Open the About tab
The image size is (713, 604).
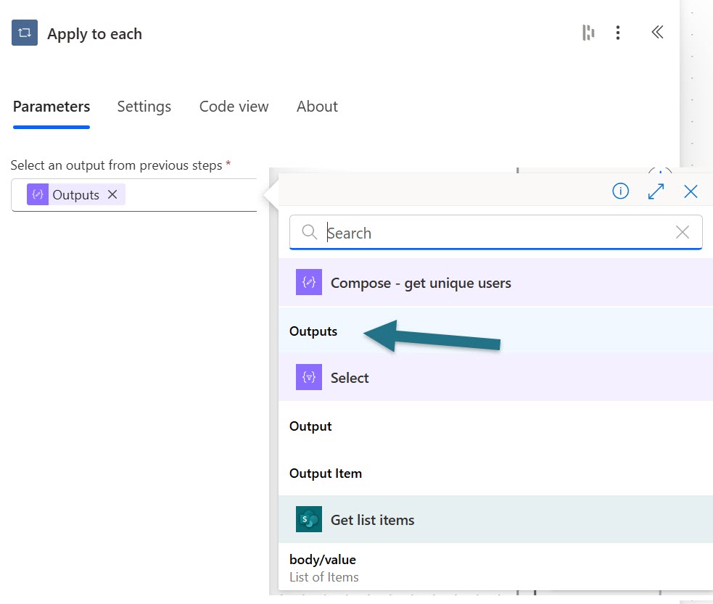[x=317, y=107]
